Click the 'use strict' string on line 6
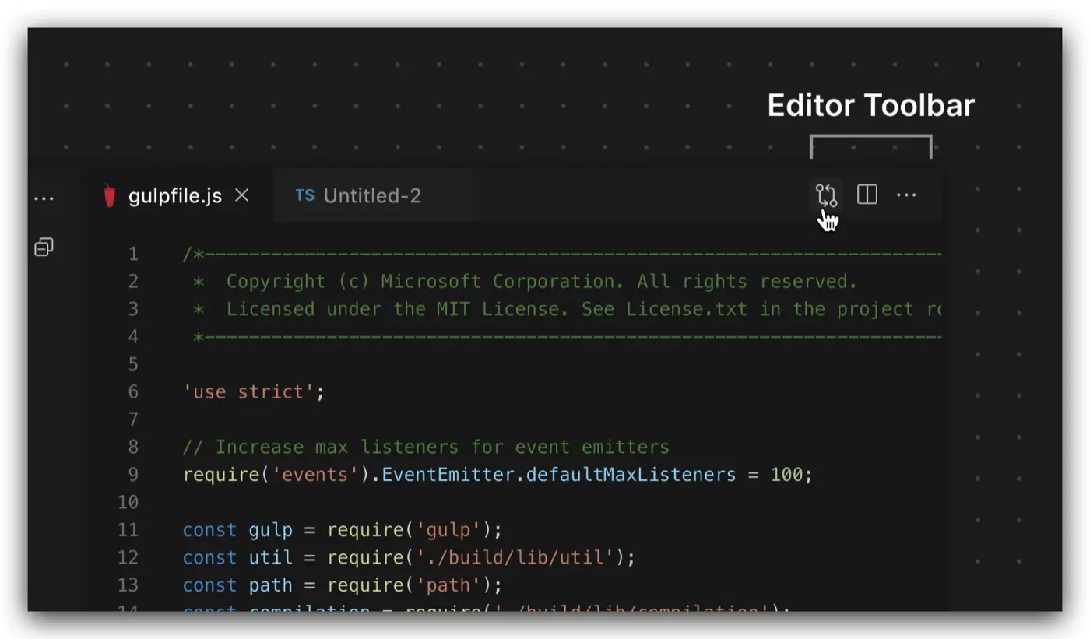Screen dimensions: 1090x639 [248, 392]
